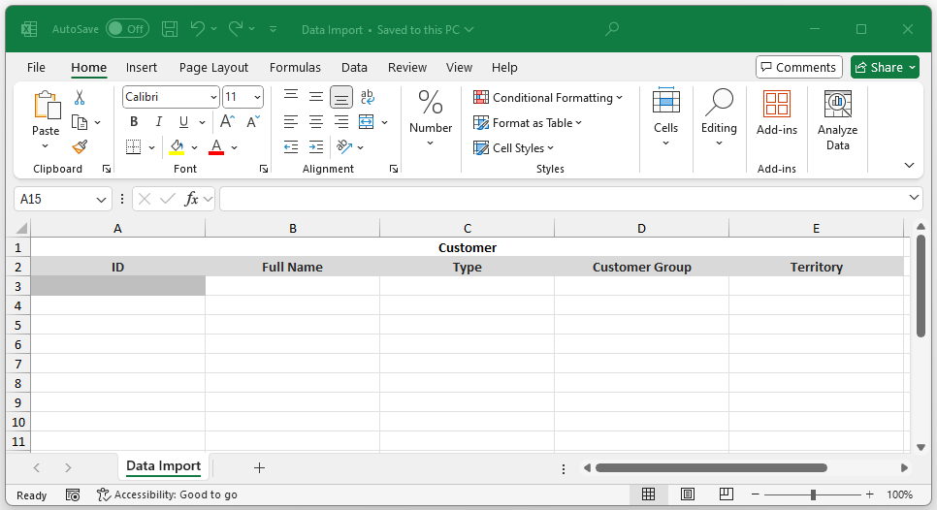Click the zoom slider in status bar
This screenshot has width=937, height=510.
click(x=813, y=494)
